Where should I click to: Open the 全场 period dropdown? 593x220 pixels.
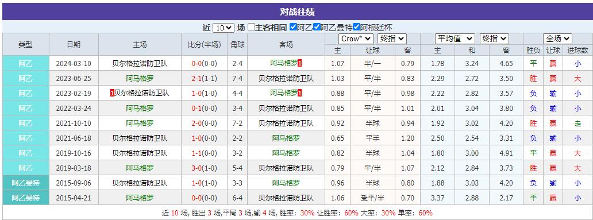(x=557, y=38)
